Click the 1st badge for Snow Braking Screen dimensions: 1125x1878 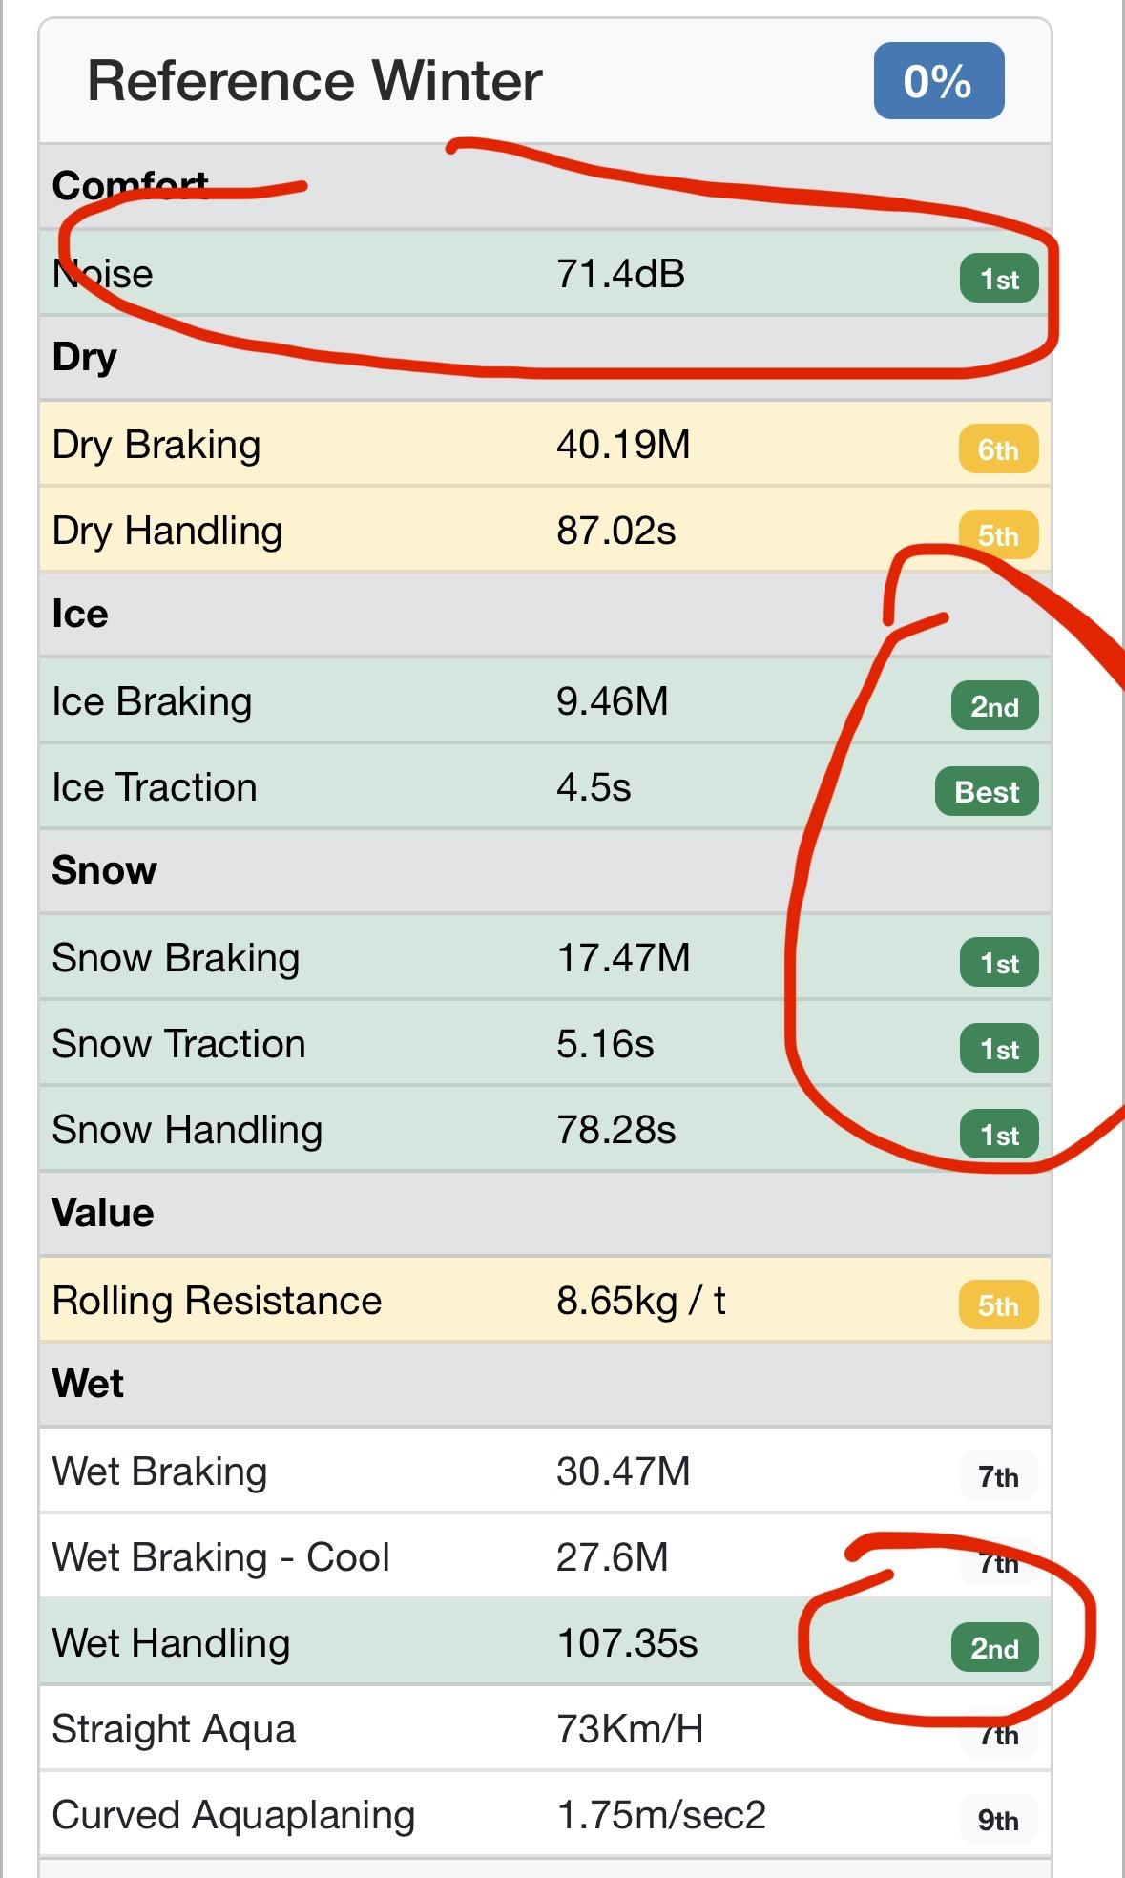(998, 963)
